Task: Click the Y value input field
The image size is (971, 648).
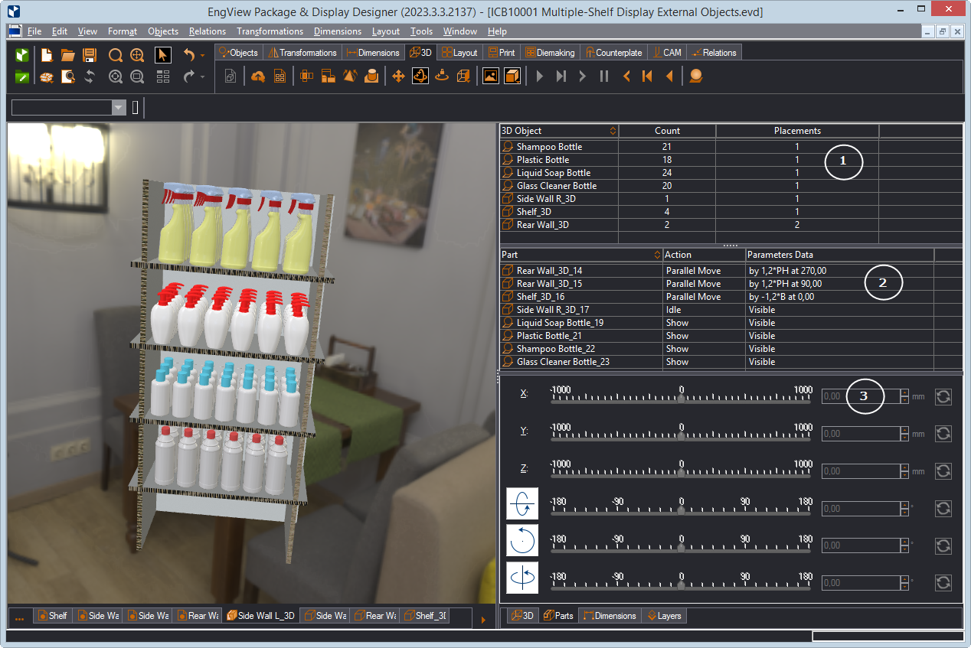Action: [x=860, y=434]
